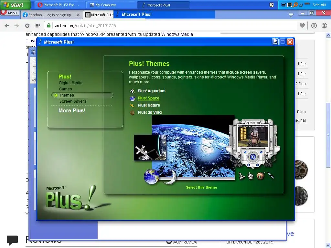
Task: Switch to My Computer taskbar item
Action: pyautogui.click(x=112, y=5)
